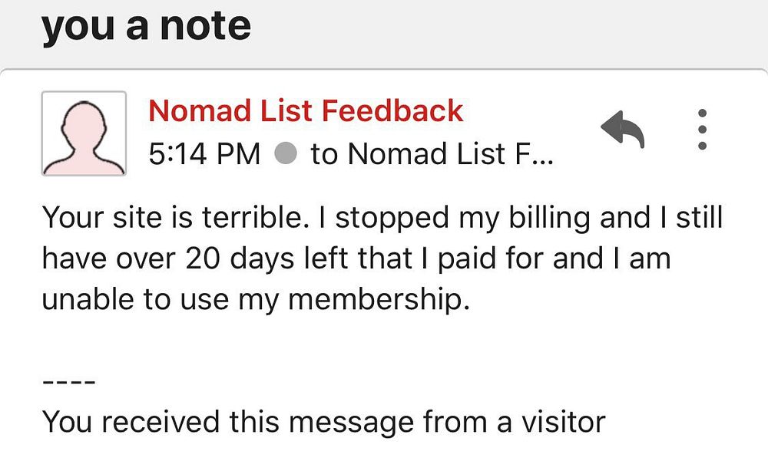Click the 5:14 PM timestamp

coord(204,154)
